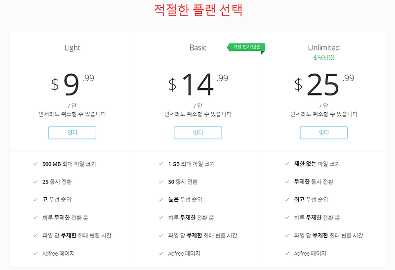Image resolution: width=395 pixels, height=270 pixels.
Task: Click 높은 우선 순위 feature text
Action: [185, 200]
